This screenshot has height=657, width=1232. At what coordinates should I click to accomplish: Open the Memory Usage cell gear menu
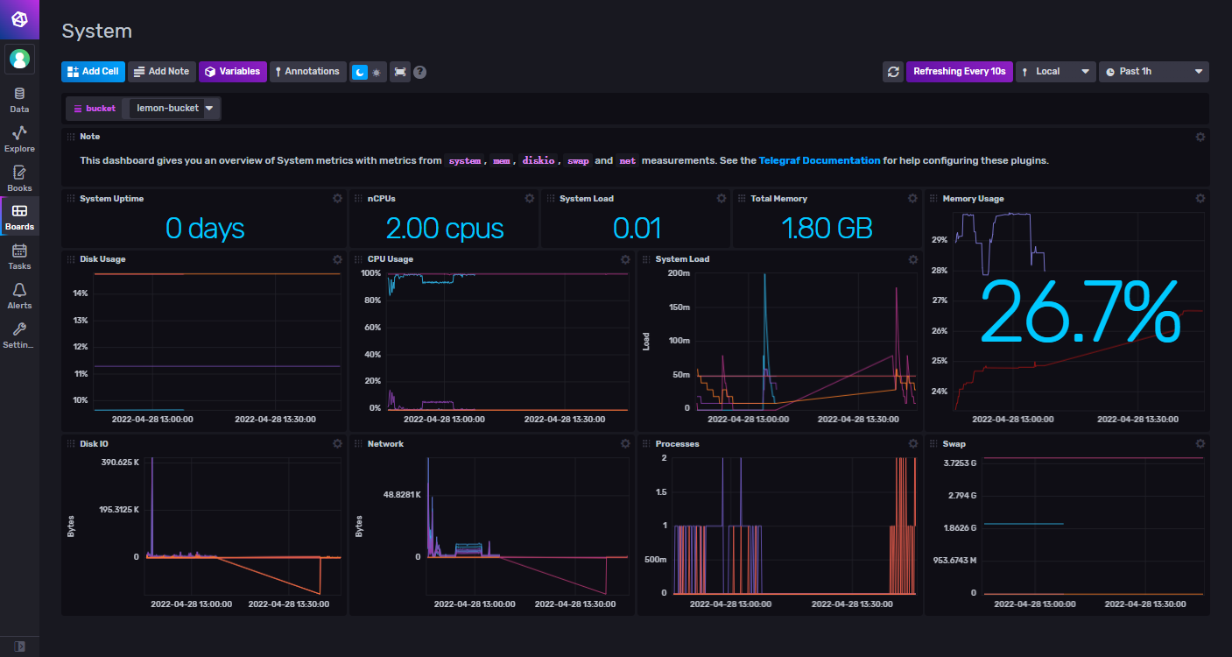click(1200, 199)
